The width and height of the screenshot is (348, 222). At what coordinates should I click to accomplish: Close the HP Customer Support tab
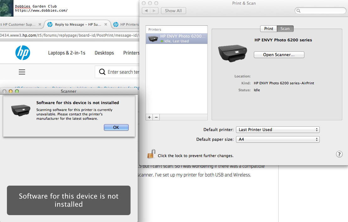click(40, 24)
